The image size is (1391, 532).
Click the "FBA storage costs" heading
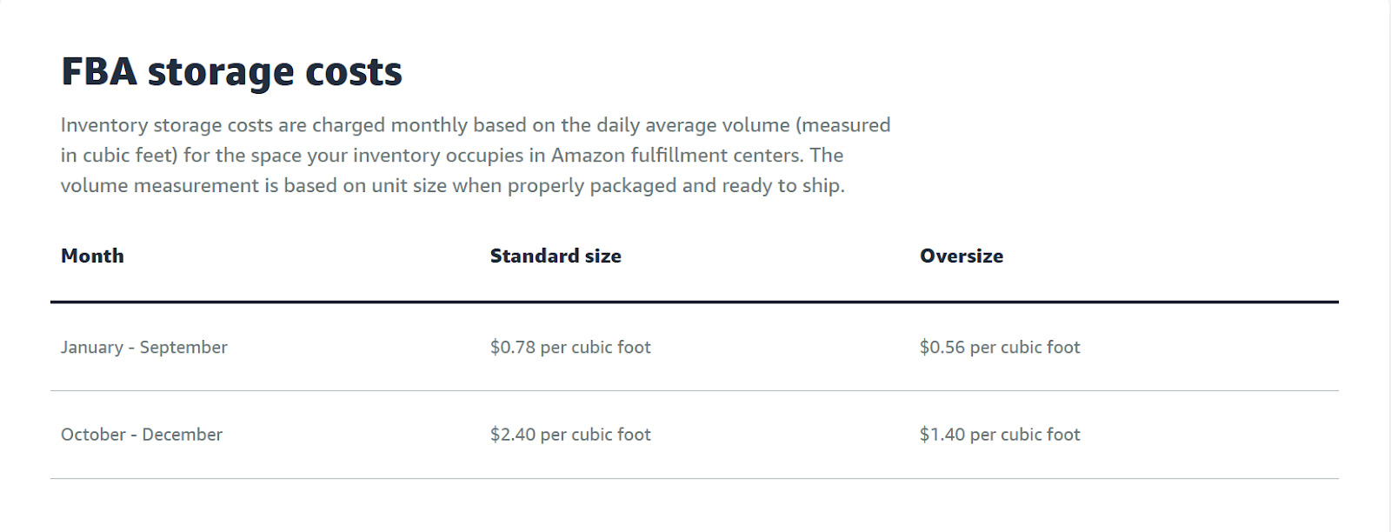[231, 72]
